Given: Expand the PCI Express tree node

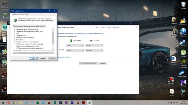Looking at the screenshot, I should click(15, 40).
